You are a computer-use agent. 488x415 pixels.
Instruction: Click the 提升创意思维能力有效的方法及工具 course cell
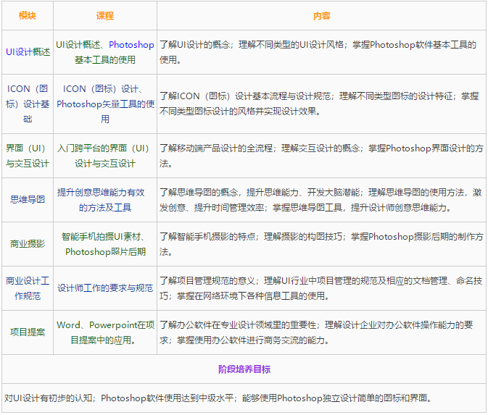(x=105, y=200)
